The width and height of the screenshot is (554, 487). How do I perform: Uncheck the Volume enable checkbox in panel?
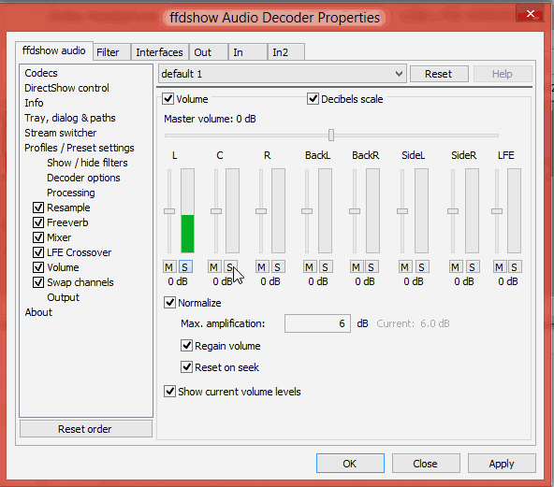(168, 99)
